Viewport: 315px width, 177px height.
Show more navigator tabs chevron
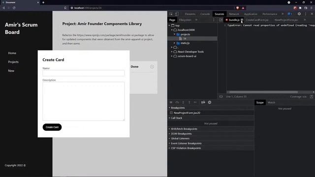(196, 20)
